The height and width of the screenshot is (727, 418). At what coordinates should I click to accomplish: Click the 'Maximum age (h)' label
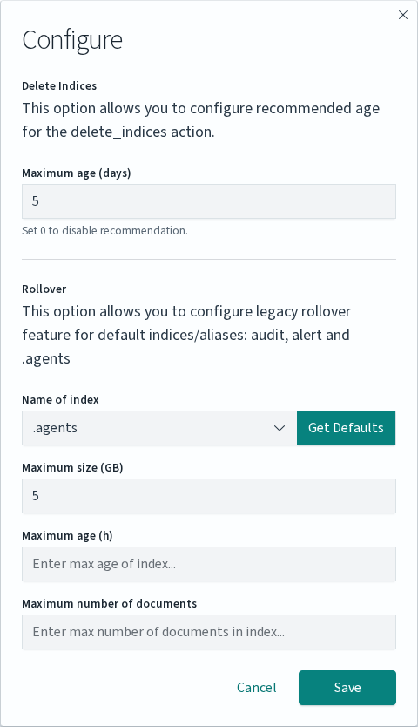(x=67, y=536)
